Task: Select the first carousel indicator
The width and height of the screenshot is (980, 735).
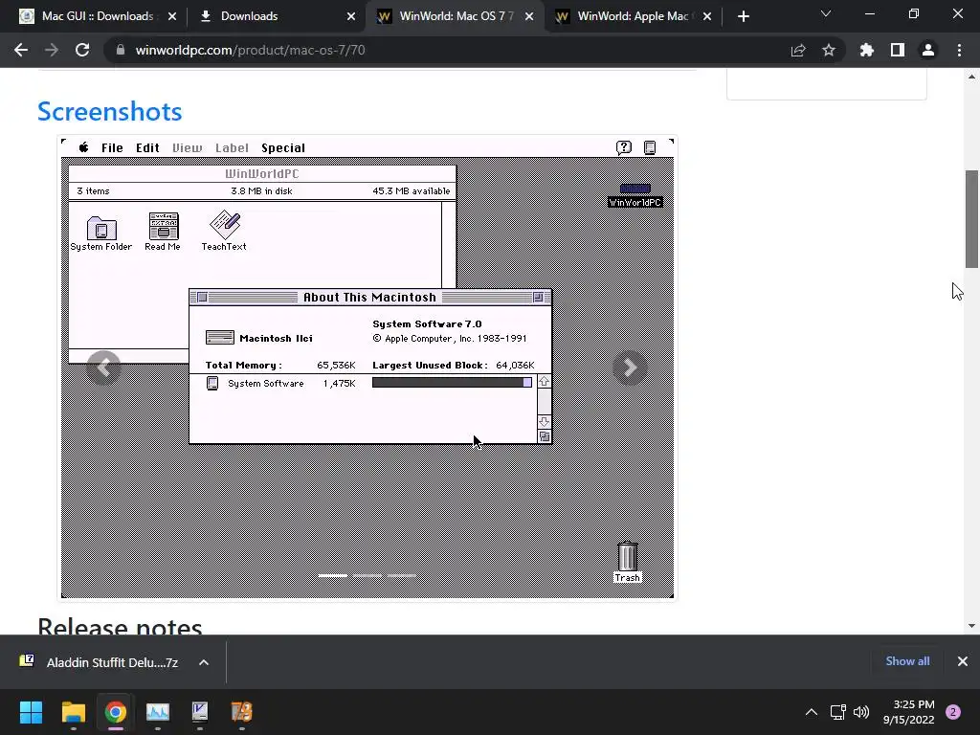Action: tap(332, 575)
